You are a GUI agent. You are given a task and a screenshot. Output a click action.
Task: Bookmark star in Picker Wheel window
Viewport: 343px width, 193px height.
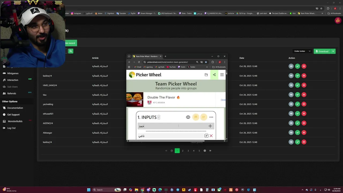pyautogui.click(x=206, y=62)
